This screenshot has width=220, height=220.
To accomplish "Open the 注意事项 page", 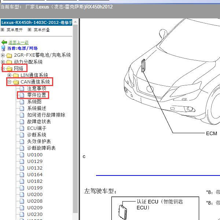I will 37,88.
